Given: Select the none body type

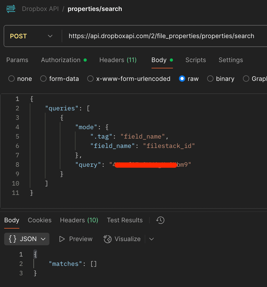Looking at the screenshot, I should click(11, 79).
